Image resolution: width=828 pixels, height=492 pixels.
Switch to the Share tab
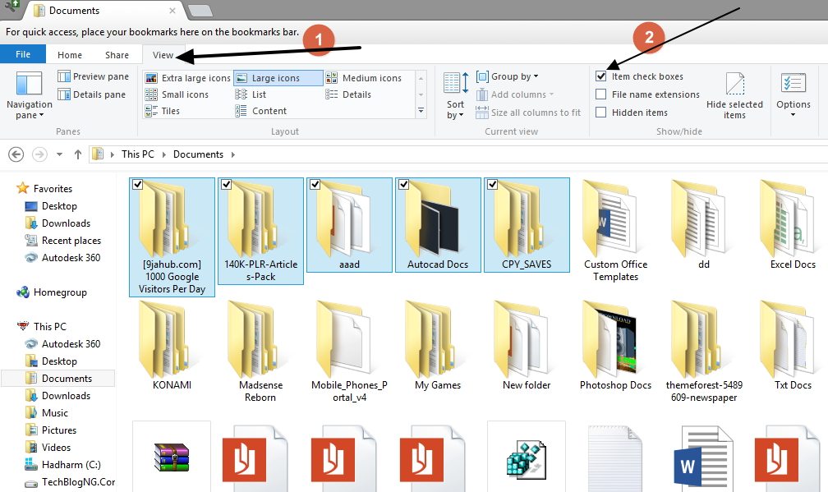click(x=117, y=55)
